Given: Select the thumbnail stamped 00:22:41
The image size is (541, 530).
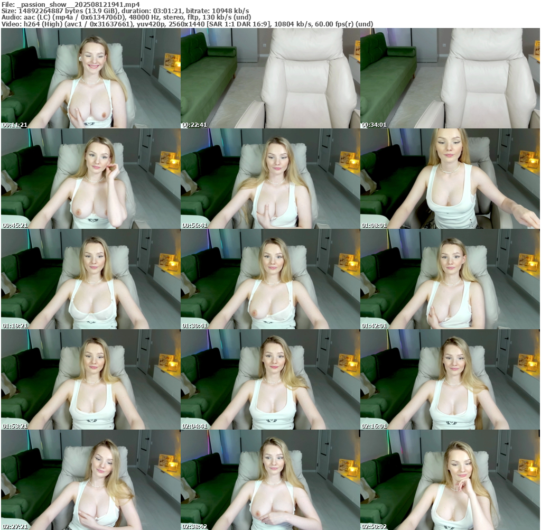Looking at the screenshot, I should 270,78.
